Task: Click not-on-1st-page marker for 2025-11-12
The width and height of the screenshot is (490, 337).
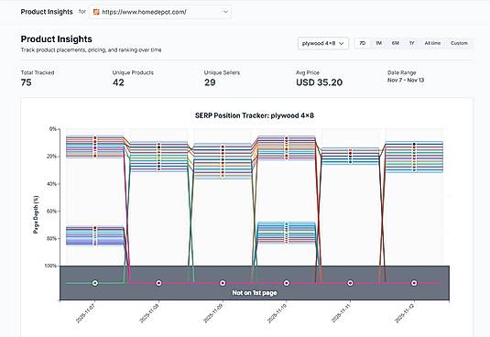Action: coord(414,283)
